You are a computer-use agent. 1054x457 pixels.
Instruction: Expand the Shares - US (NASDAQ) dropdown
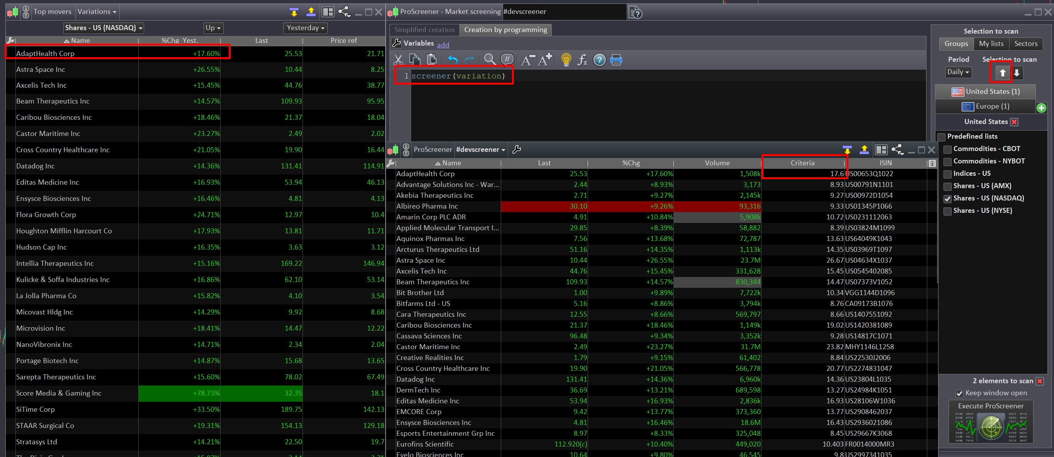[104, 28]
